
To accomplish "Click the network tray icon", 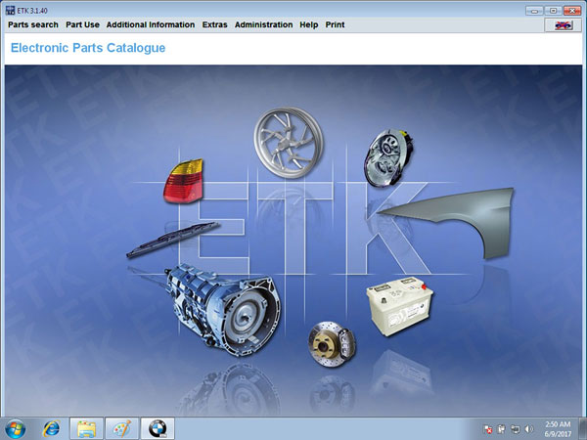I will point(516,429).
